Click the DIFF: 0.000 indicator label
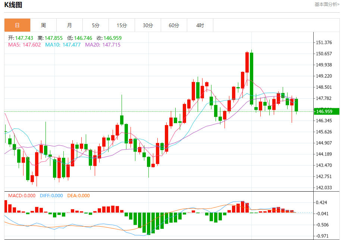 (x=51, y=196)
